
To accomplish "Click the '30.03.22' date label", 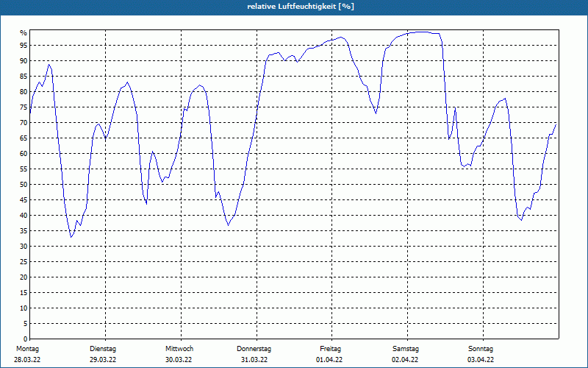I will click(x=179, y=360).
